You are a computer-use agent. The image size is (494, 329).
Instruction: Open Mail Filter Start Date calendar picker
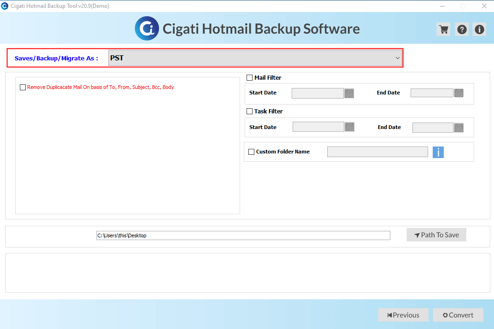349,93
